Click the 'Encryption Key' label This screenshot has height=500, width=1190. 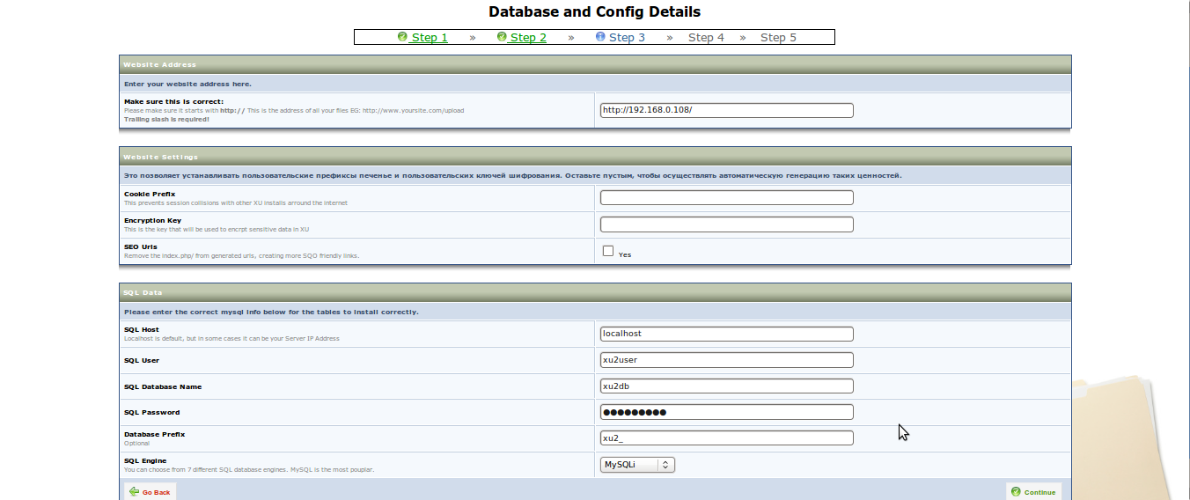(152, 220)
